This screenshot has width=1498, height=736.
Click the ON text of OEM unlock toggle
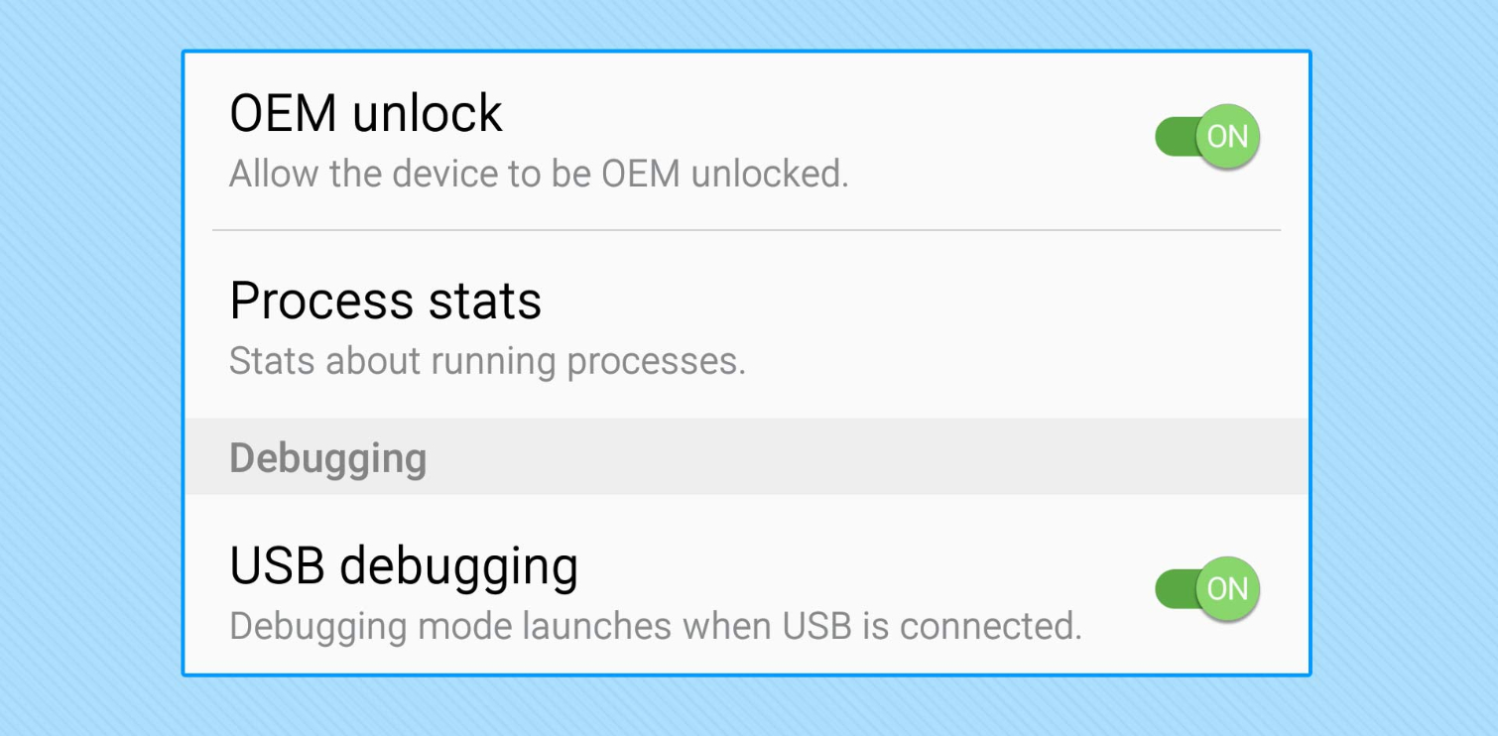coord(1226,136)
